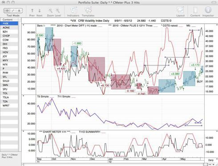Select COW in the Content list
The width and height of the screenshot is (218, 166).
(x=9, y=40)
